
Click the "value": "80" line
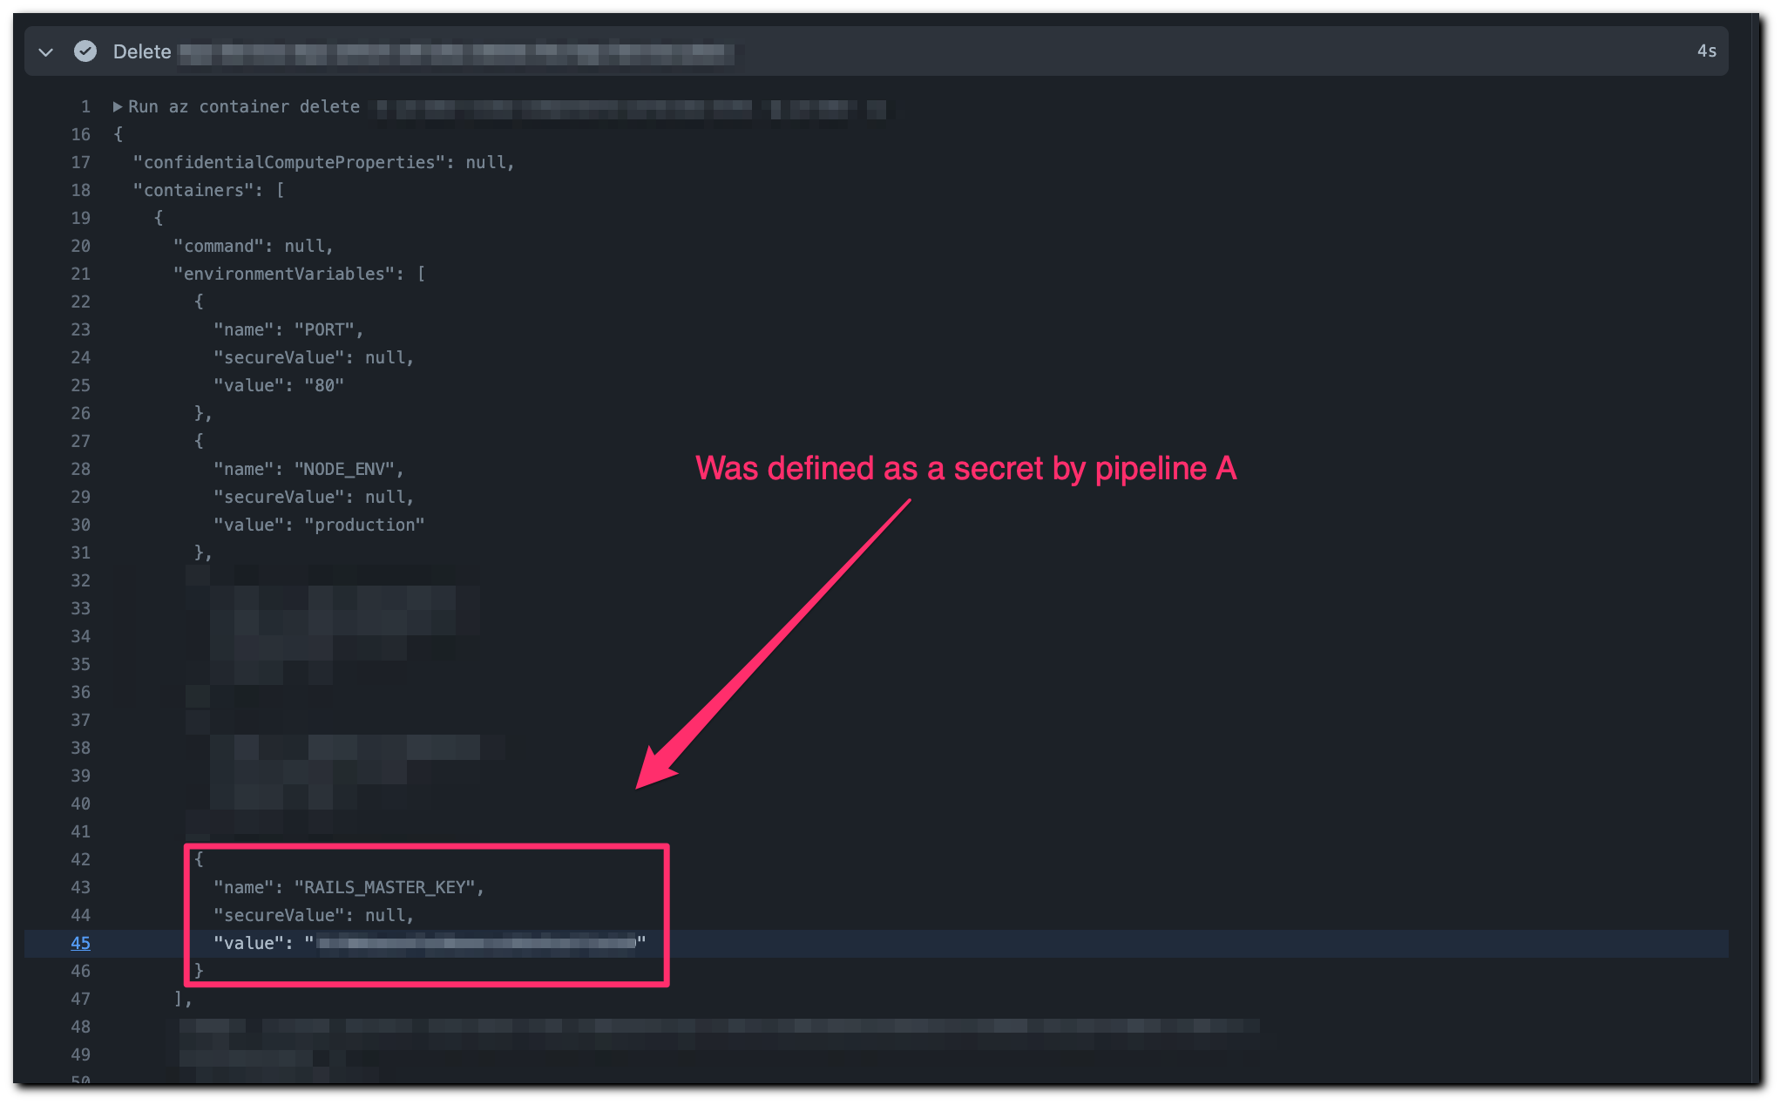279,385
